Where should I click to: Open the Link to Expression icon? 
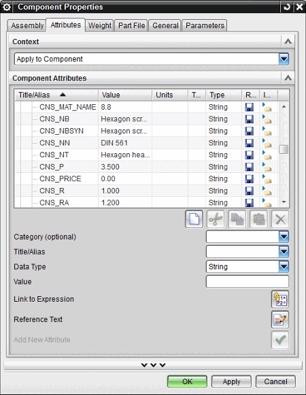[280, 299]
